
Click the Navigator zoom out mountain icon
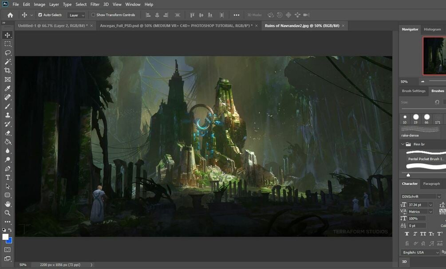(422, 82)
